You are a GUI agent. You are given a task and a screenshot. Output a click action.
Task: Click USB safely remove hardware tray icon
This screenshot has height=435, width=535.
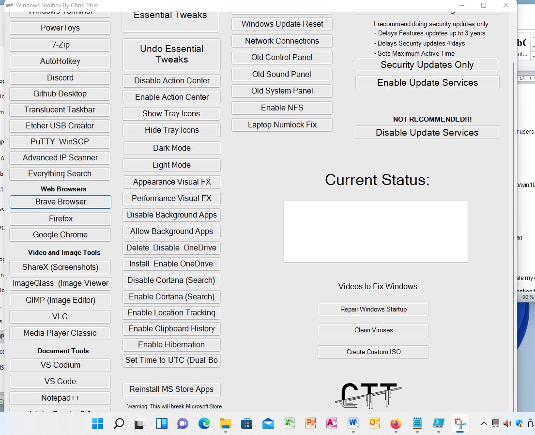pos(531,424)
